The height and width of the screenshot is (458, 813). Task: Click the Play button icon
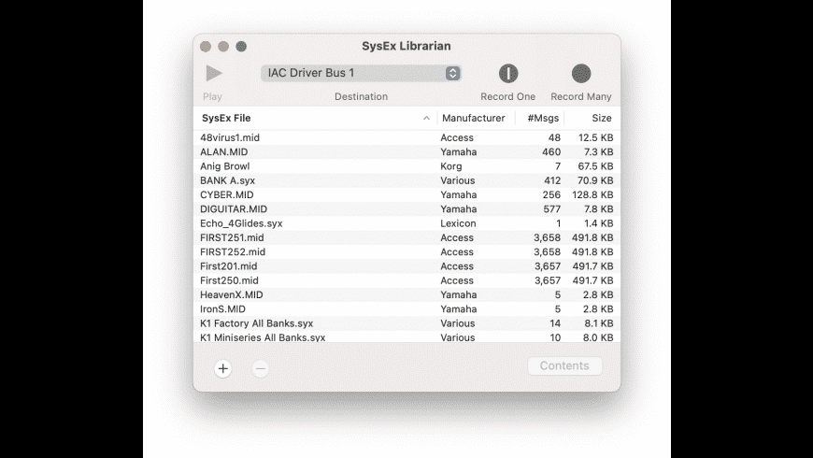(214, 73)
